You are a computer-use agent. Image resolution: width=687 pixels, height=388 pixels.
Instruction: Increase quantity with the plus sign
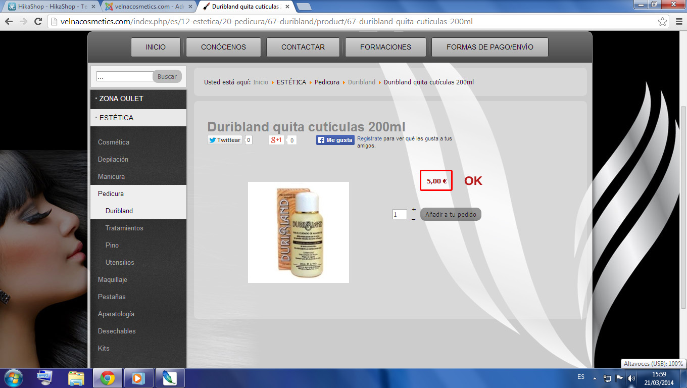414,209
